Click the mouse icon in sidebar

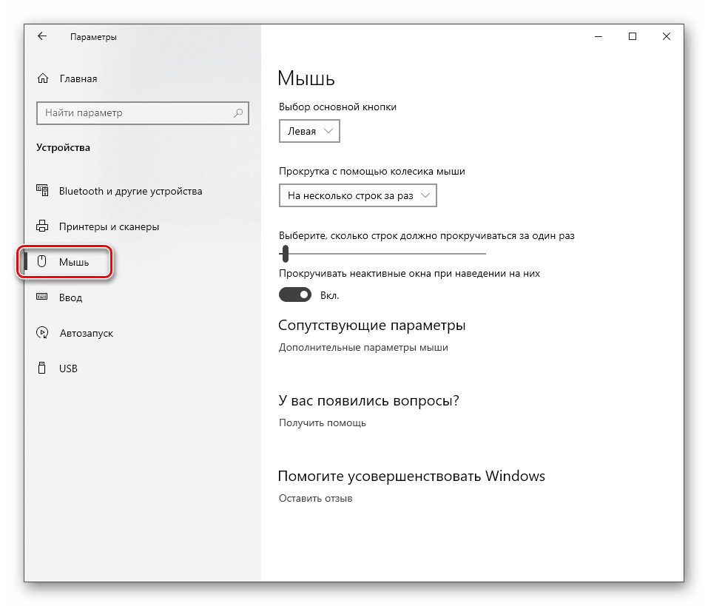(x=41, y=261)
